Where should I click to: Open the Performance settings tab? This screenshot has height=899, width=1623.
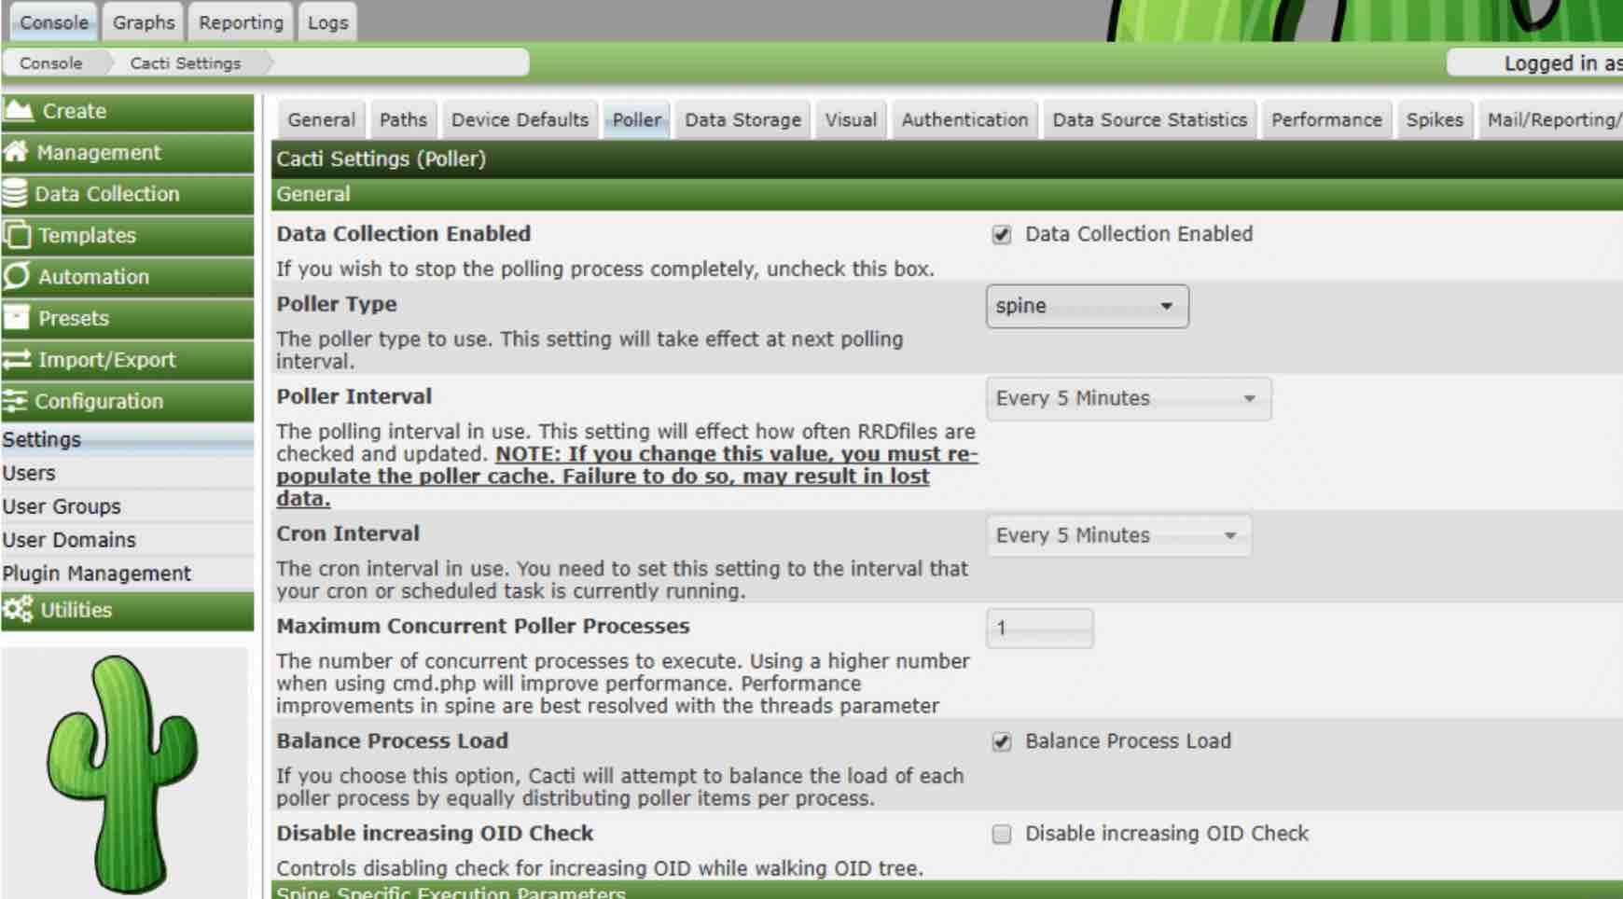click(1326, 120)
